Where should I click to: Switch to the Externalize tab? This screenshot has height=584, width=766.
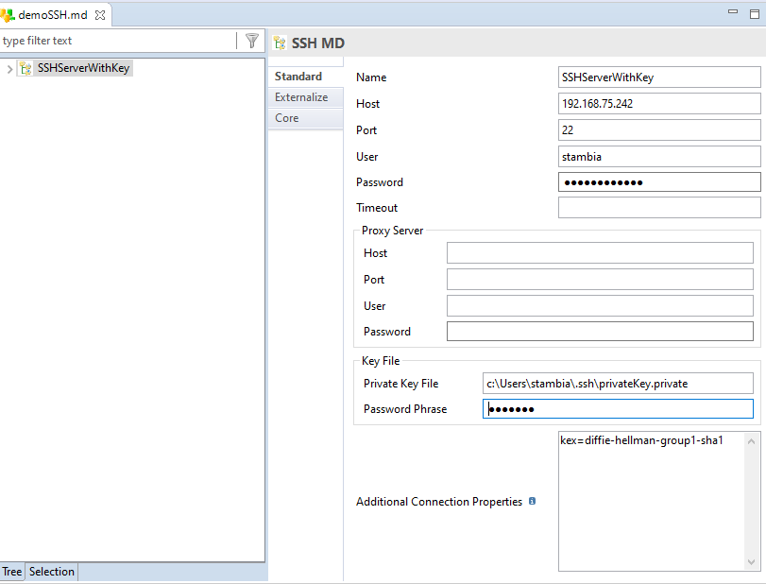(x=301, y=96)
